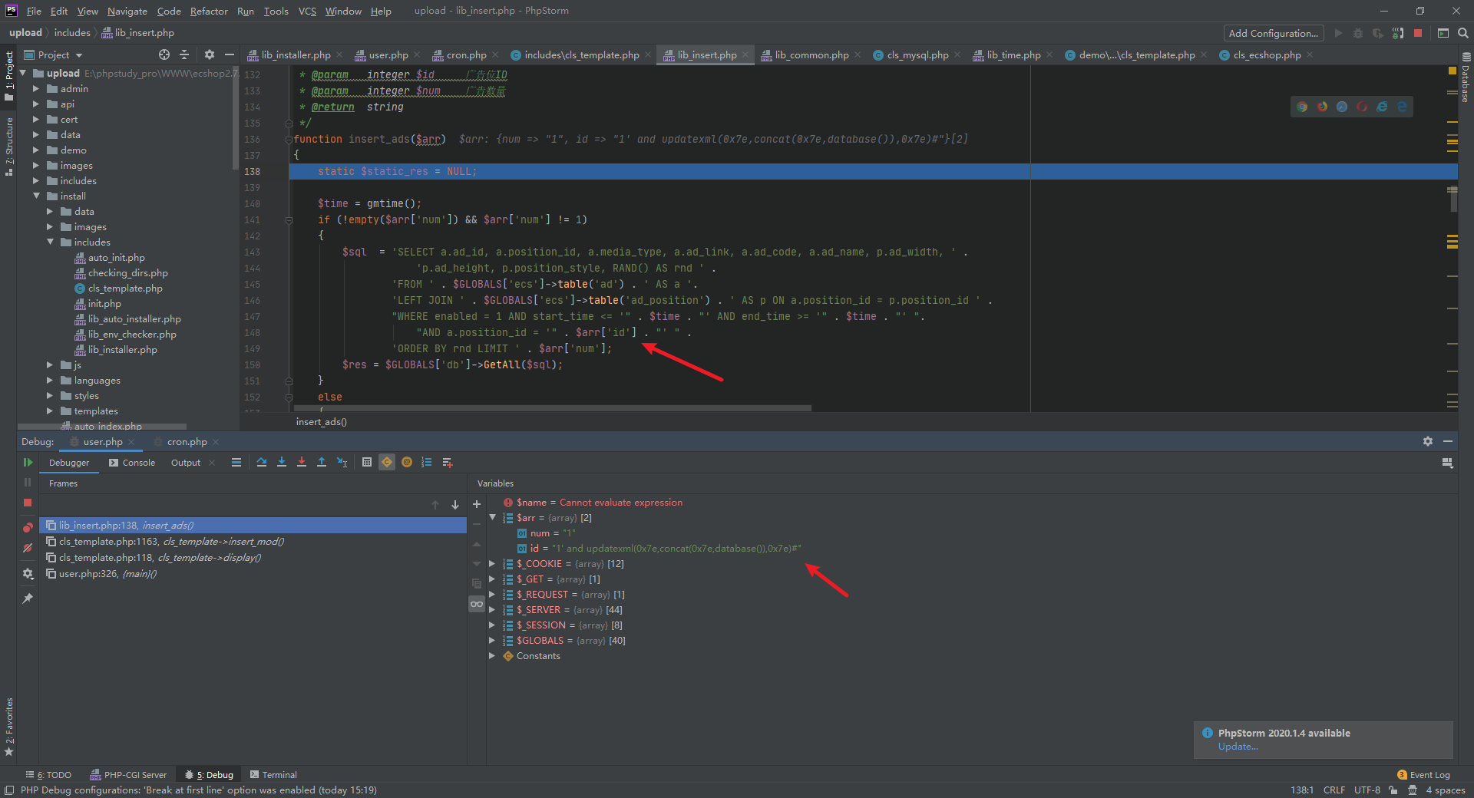The width and height of the screenshot is (1474, 798).
Task: Toggle the highlighted inline values option in debugger toolbar
Action: coord(388,462)
